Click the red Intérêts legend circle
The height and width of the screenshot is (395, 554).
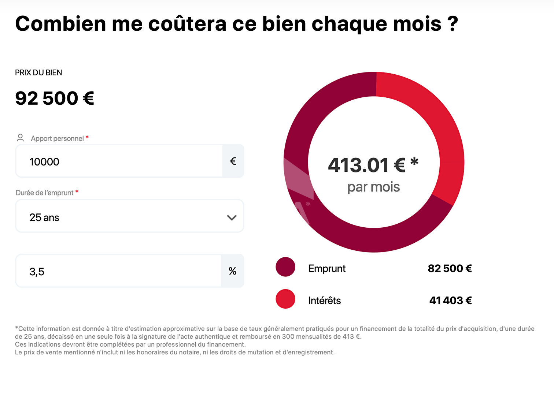point(285,299)
